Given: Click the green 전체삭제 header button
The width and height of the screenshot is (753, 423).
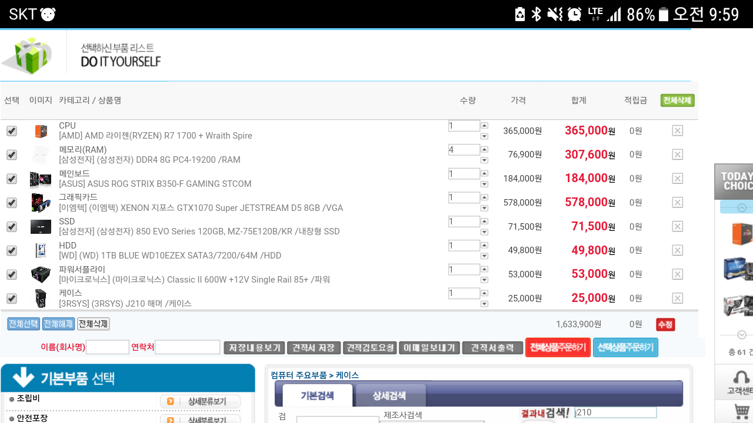Looking at the screenshot, I should 677,100.
